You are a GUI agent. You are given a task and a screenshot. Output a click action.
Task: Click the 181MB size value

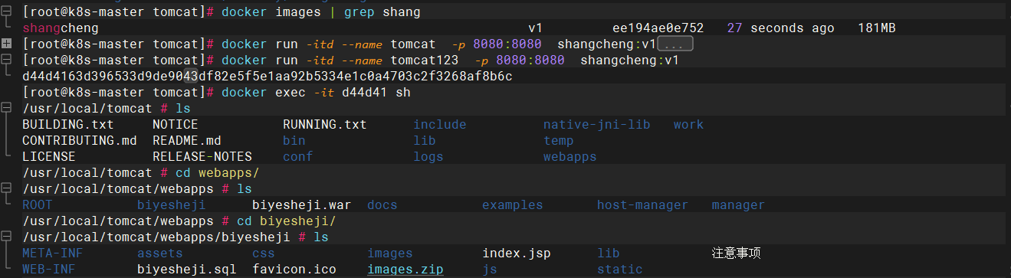[877, 28]
